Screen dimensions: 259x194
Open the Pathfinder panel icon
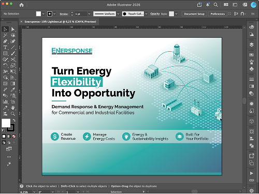click(x=252, y=146)
